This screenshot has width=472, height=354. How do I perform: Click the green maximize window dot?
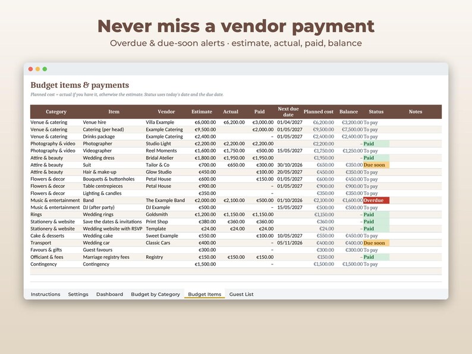click(45, 69)
